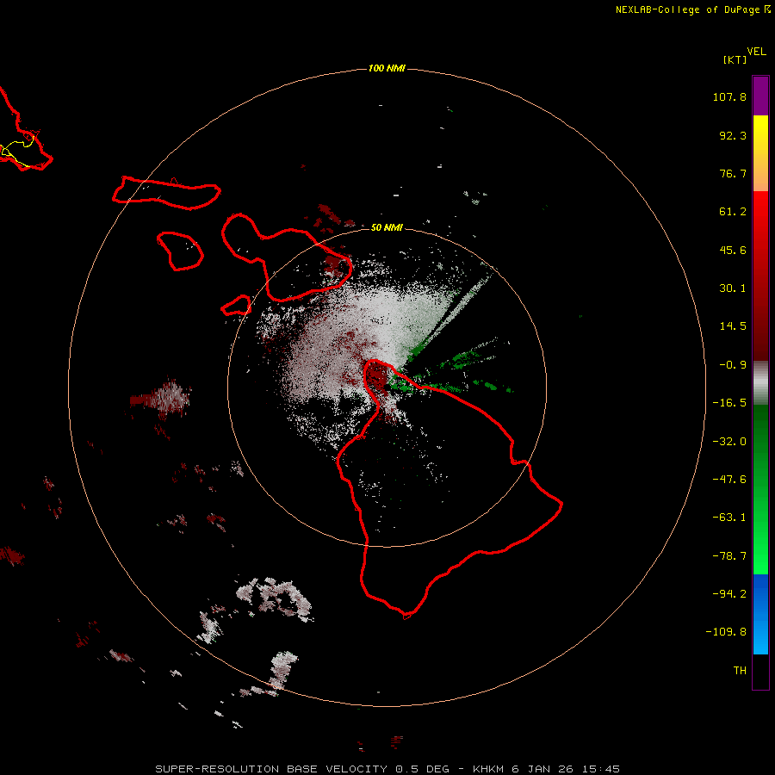Click the 14.5 velocity scale value
The image size is (775, 775).
click(733, 326)
